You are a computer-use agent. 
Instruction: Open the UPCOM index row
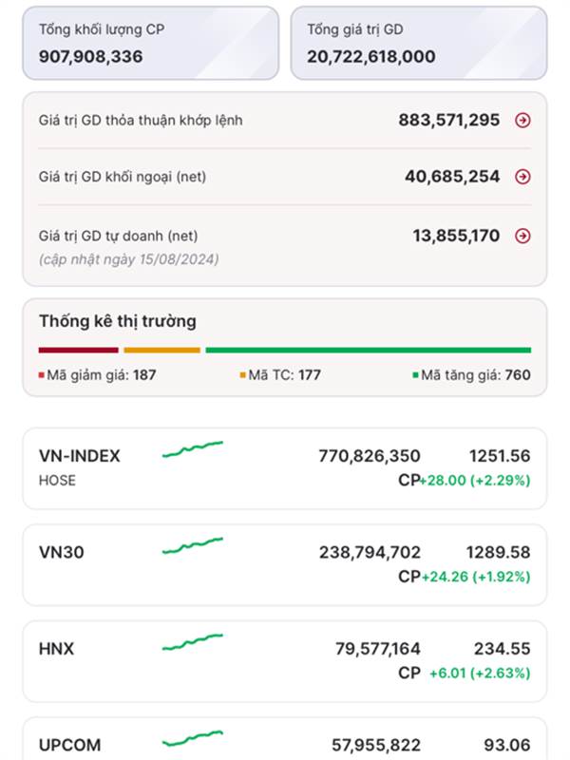(285, 739)
